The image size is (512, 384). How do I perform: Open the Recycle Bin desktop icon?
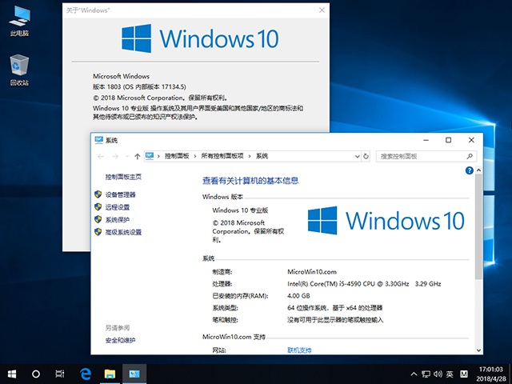(x=19, y=70)
